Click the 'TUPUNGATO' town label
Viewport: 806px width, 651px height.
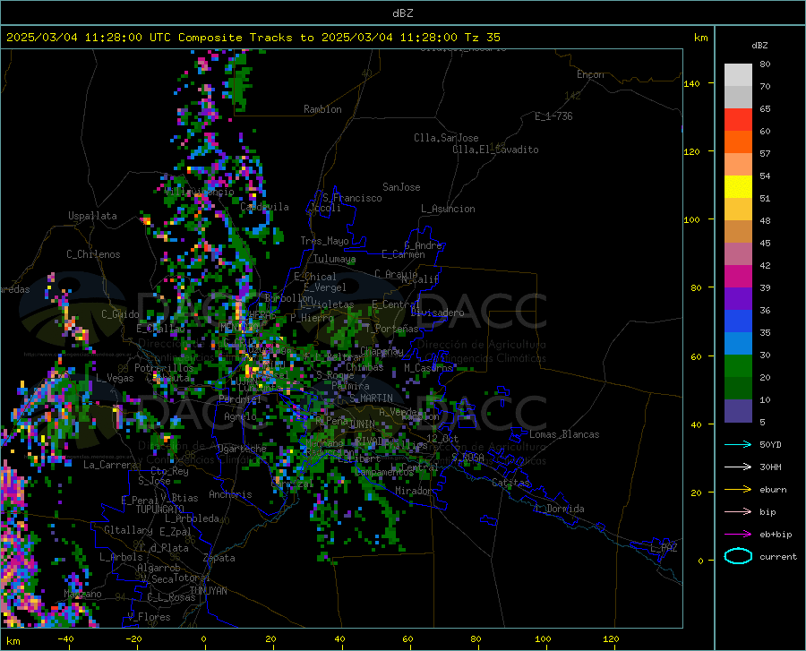[x=159, y=510]
